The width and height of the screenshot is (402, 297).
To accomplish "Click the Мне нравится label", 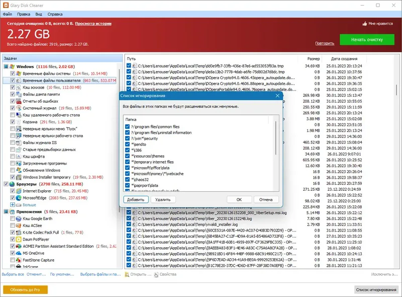I will 380,24.
